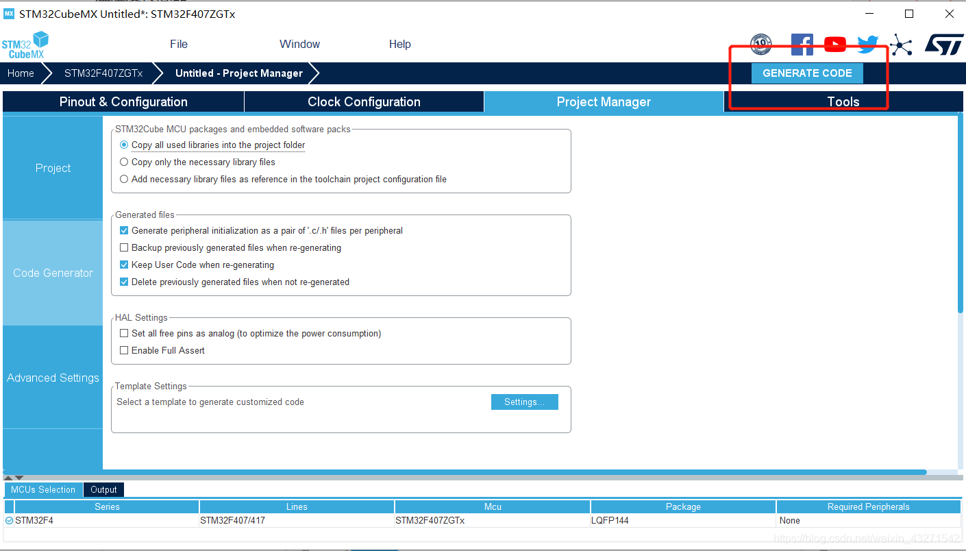This screenshot has width=966, height=551.
Task: Enable Backup previously generated files when re-generating
Action: pyautogui.click(x=124, y=248)
